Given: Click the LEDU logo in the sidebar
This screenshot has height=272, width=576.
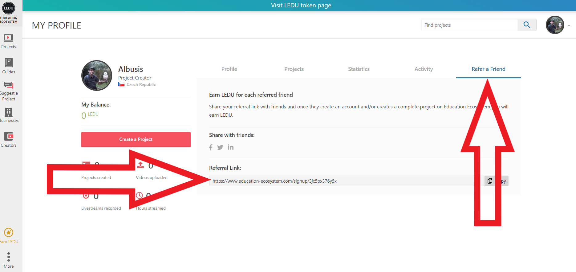Looking at the screenshot, I should coord(9,8).
